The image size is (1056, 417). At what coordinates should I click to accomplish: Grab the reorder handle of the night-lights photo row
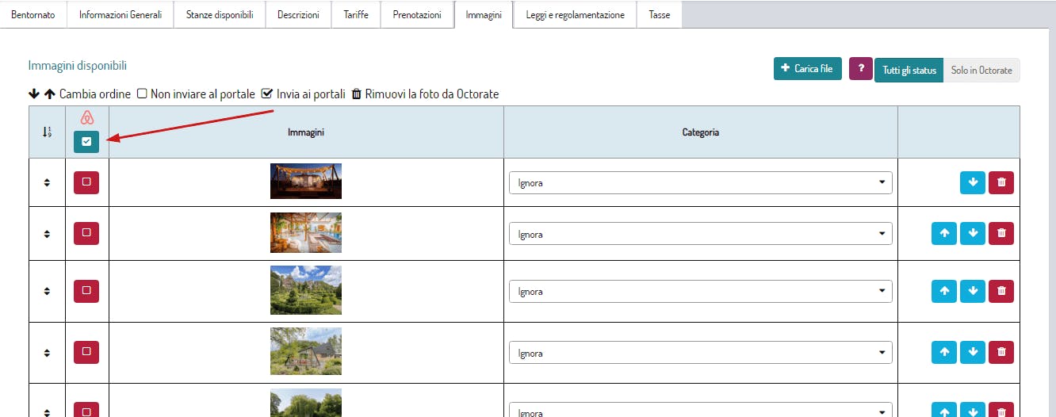[x=47, y=182]
